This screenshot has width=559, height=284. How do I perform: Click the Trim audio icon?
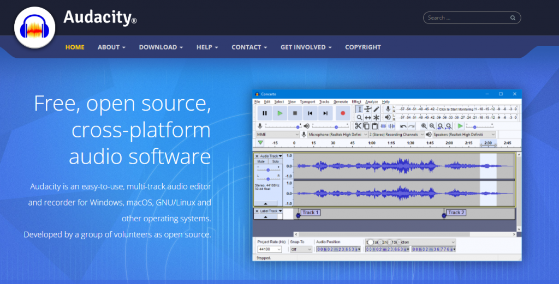383,126
